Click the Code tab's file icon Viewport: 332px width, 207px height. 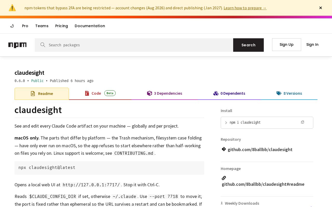tap(87, 93)
